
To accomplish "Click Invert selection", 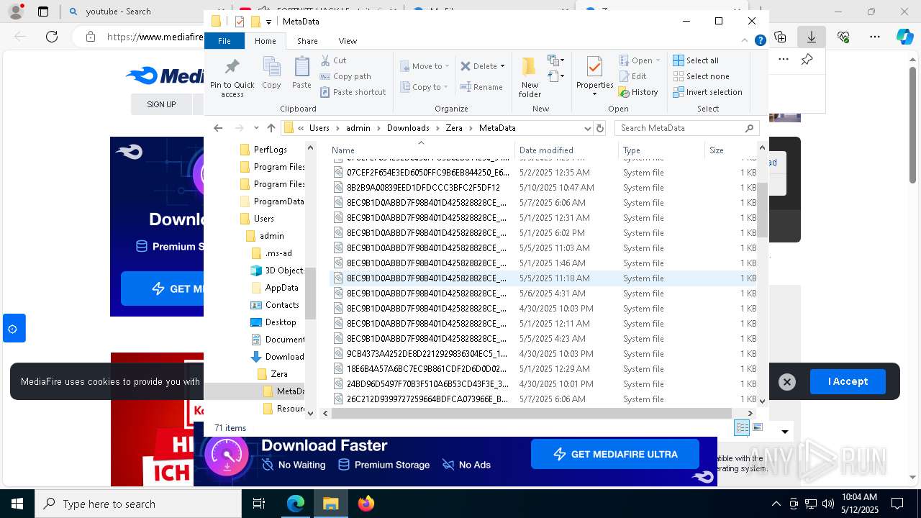I will (x=707, y=92).
